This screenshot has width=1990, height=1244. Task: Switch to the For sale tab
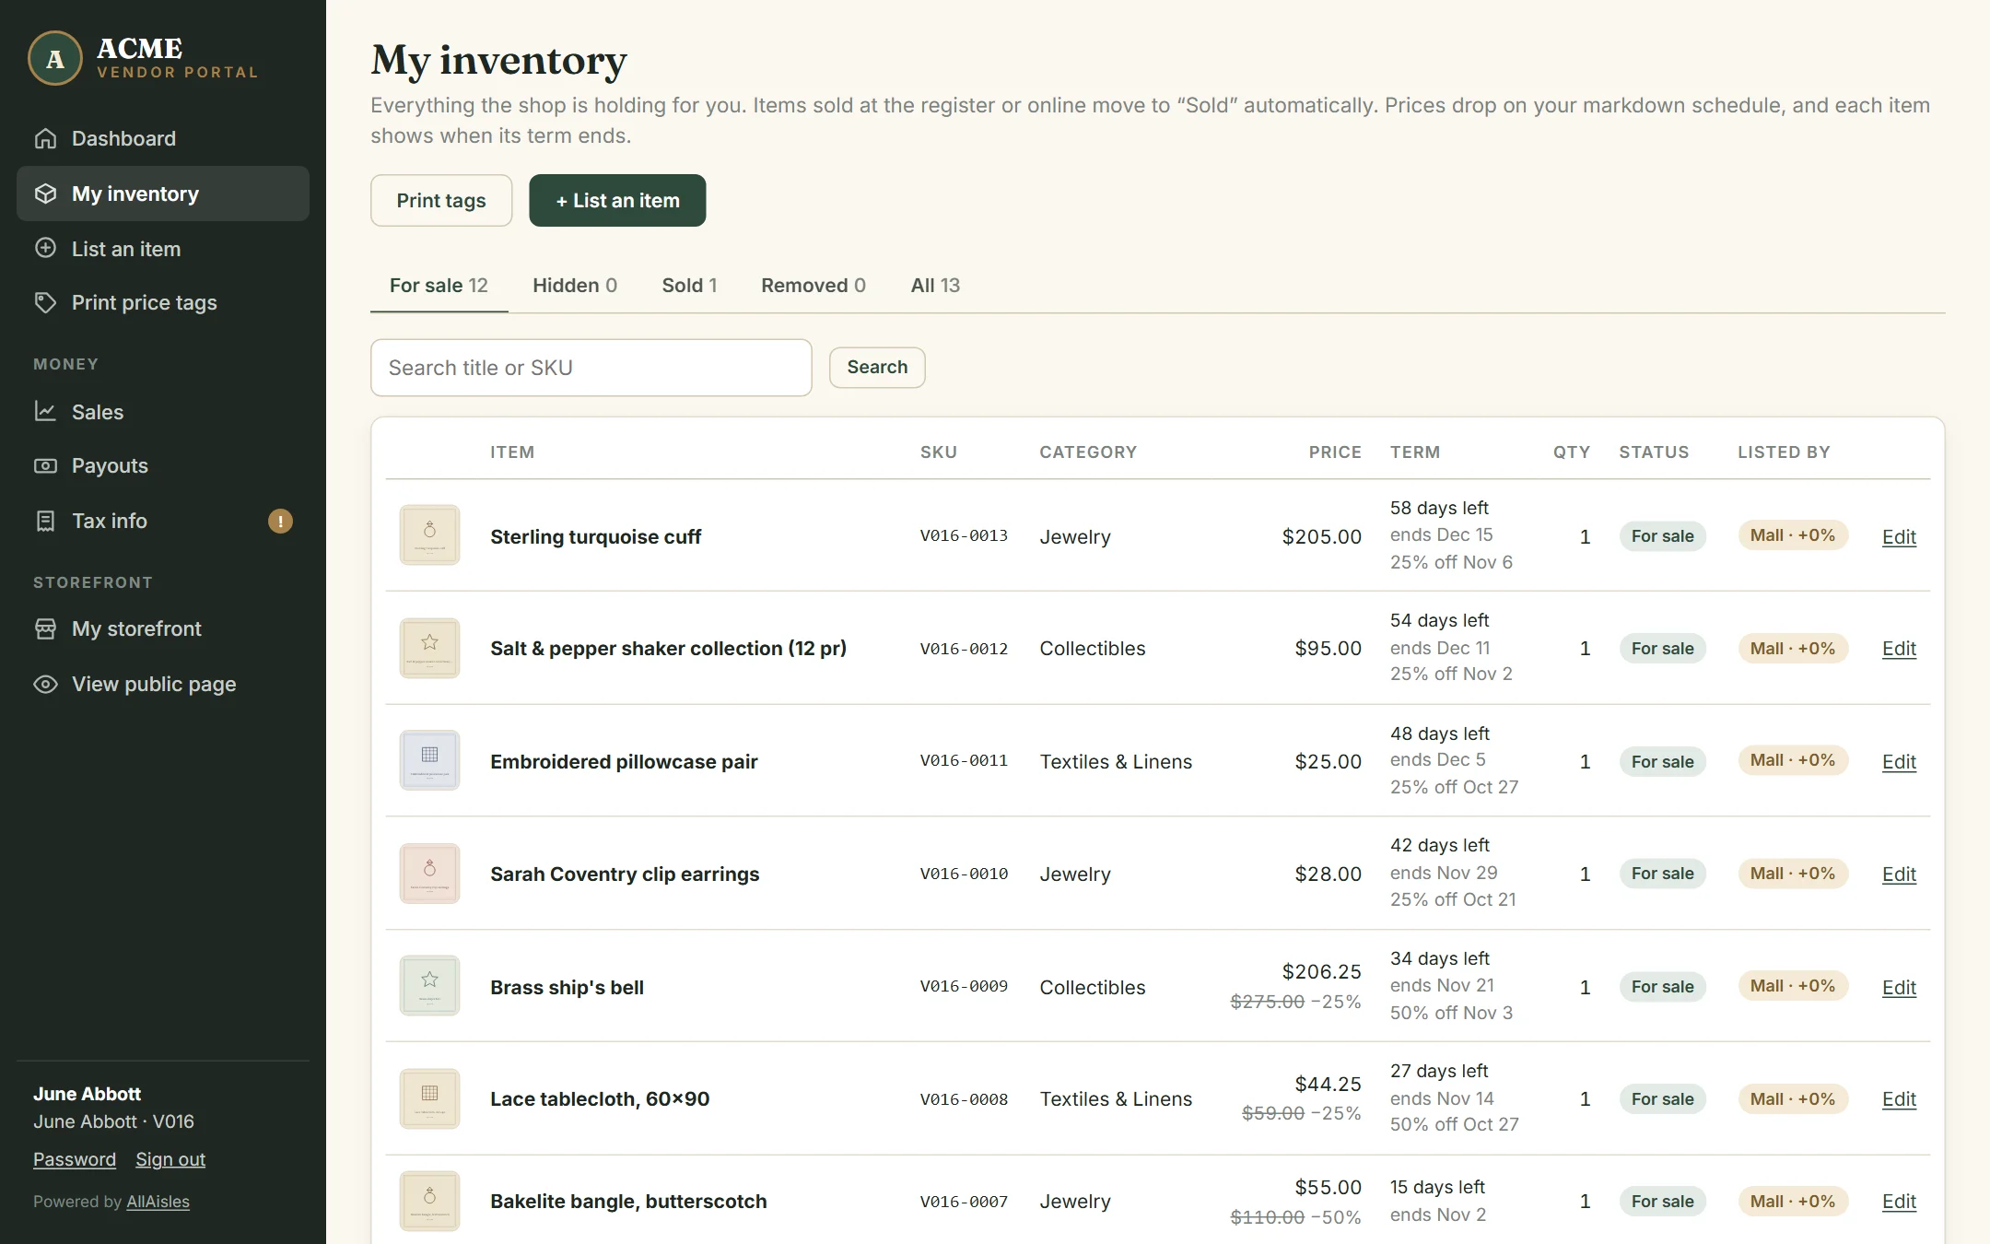pyautogui.click(x=439, y=286)
